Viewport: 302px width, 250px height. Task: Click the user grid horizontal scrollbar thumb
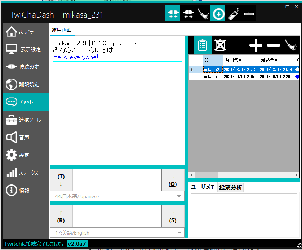coord(206,175)
